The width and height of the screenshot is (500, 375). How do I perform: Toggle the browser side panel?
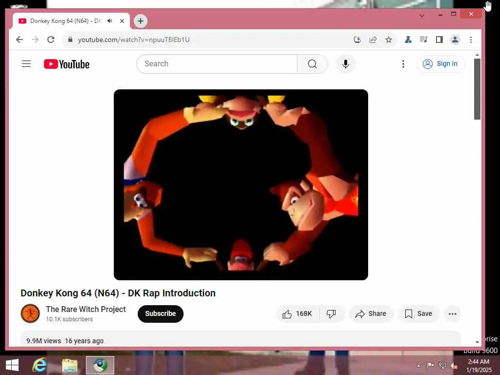[x=439, y=40]
